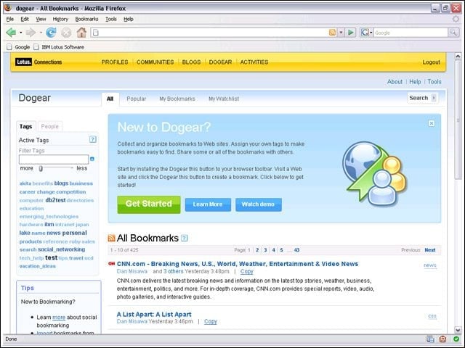
Task: Click the Lotus Connections logo
Action: tap(39, 62)
